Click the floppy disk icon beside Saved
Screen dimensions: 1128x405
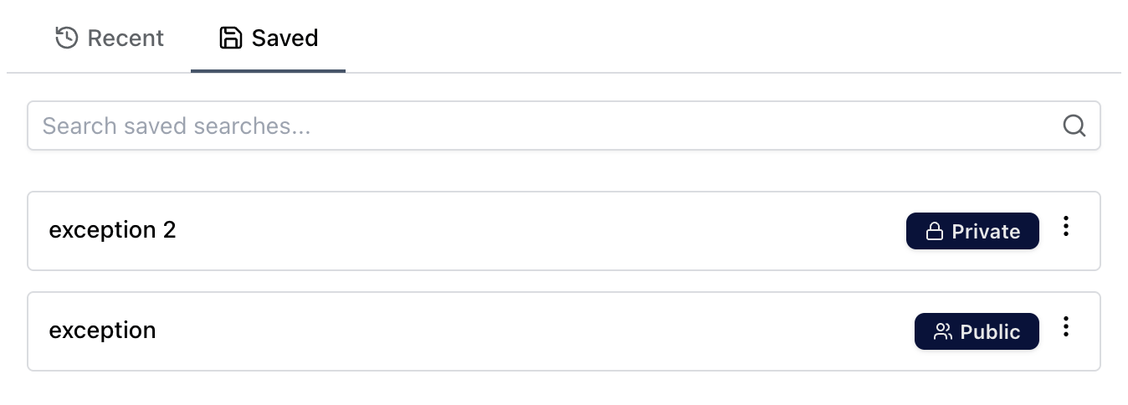tap(230, 38)
